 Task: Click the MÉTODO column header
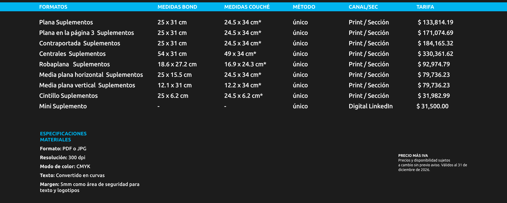[304, 7]
